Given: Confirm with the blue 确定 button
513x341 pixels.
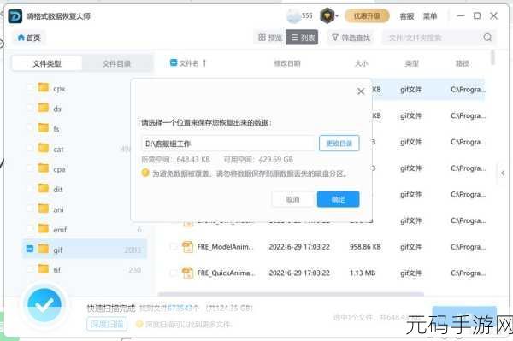Looking at the screenshot, I should tap(338, 199).
